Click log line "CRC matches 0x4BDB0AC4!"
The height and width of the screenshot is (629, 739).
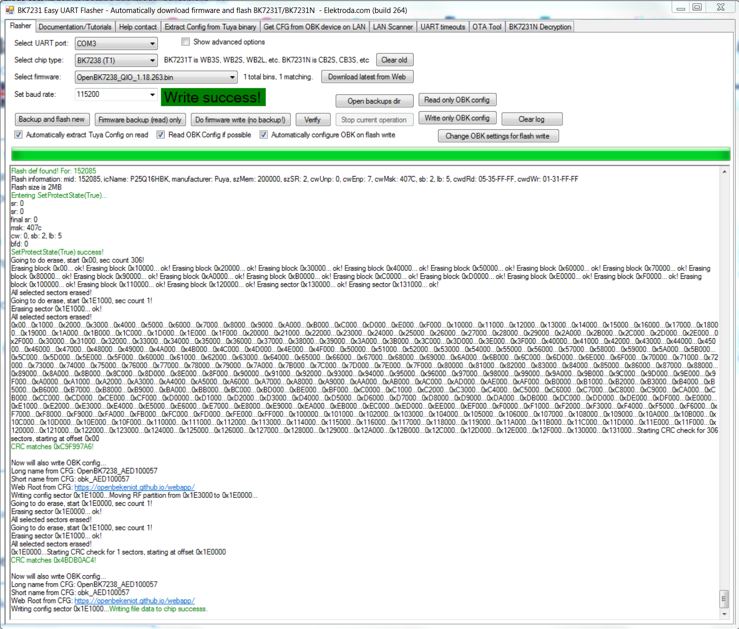coord(53,560)
